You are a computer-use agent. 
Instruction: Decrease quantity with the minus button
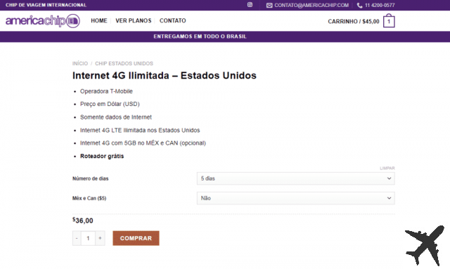click(x=77, y=238)
